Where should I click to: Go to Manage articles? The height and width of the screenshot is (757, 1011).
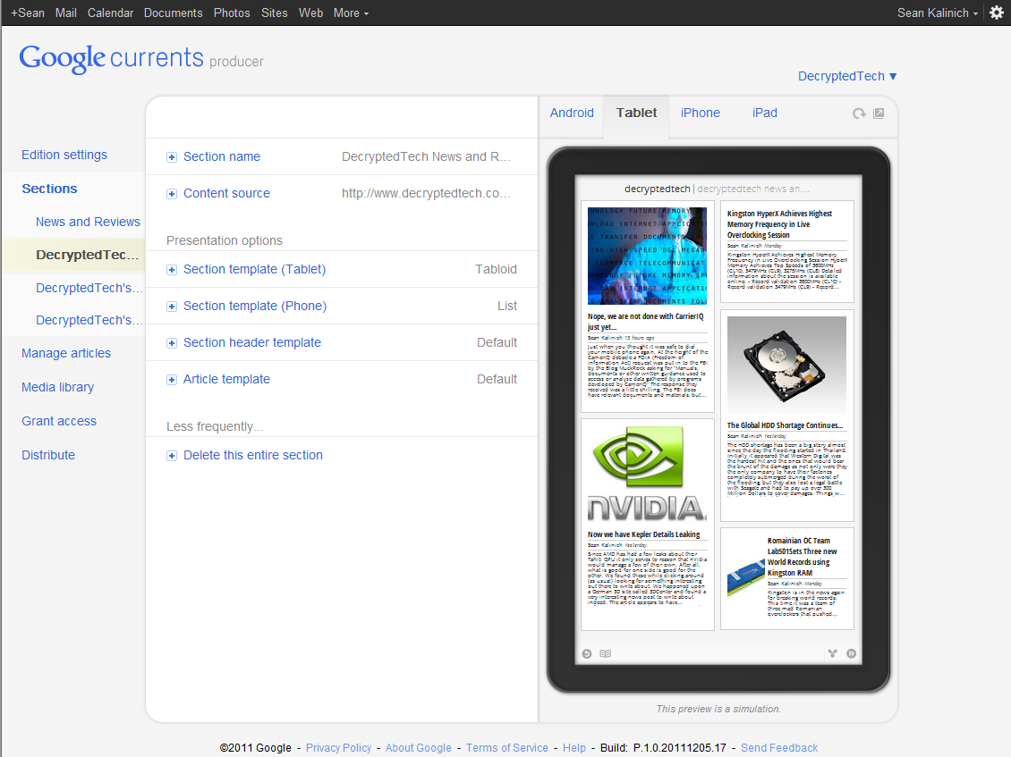66,353
